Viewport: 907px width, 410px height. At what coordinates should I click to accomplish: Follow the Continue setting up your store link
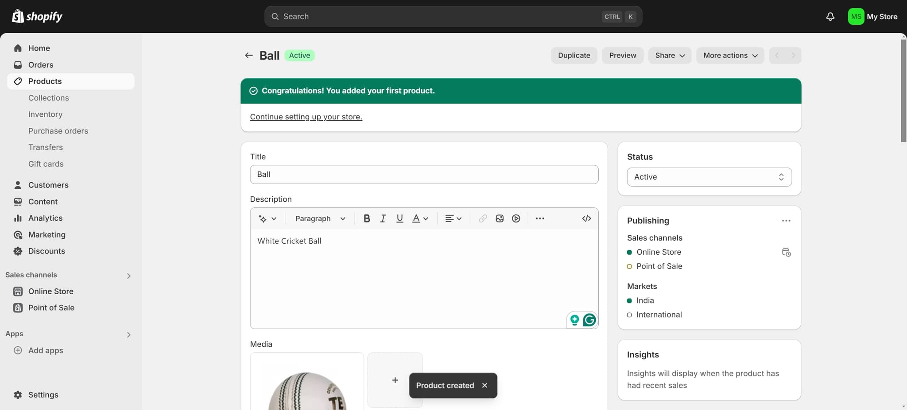(306, 117)
